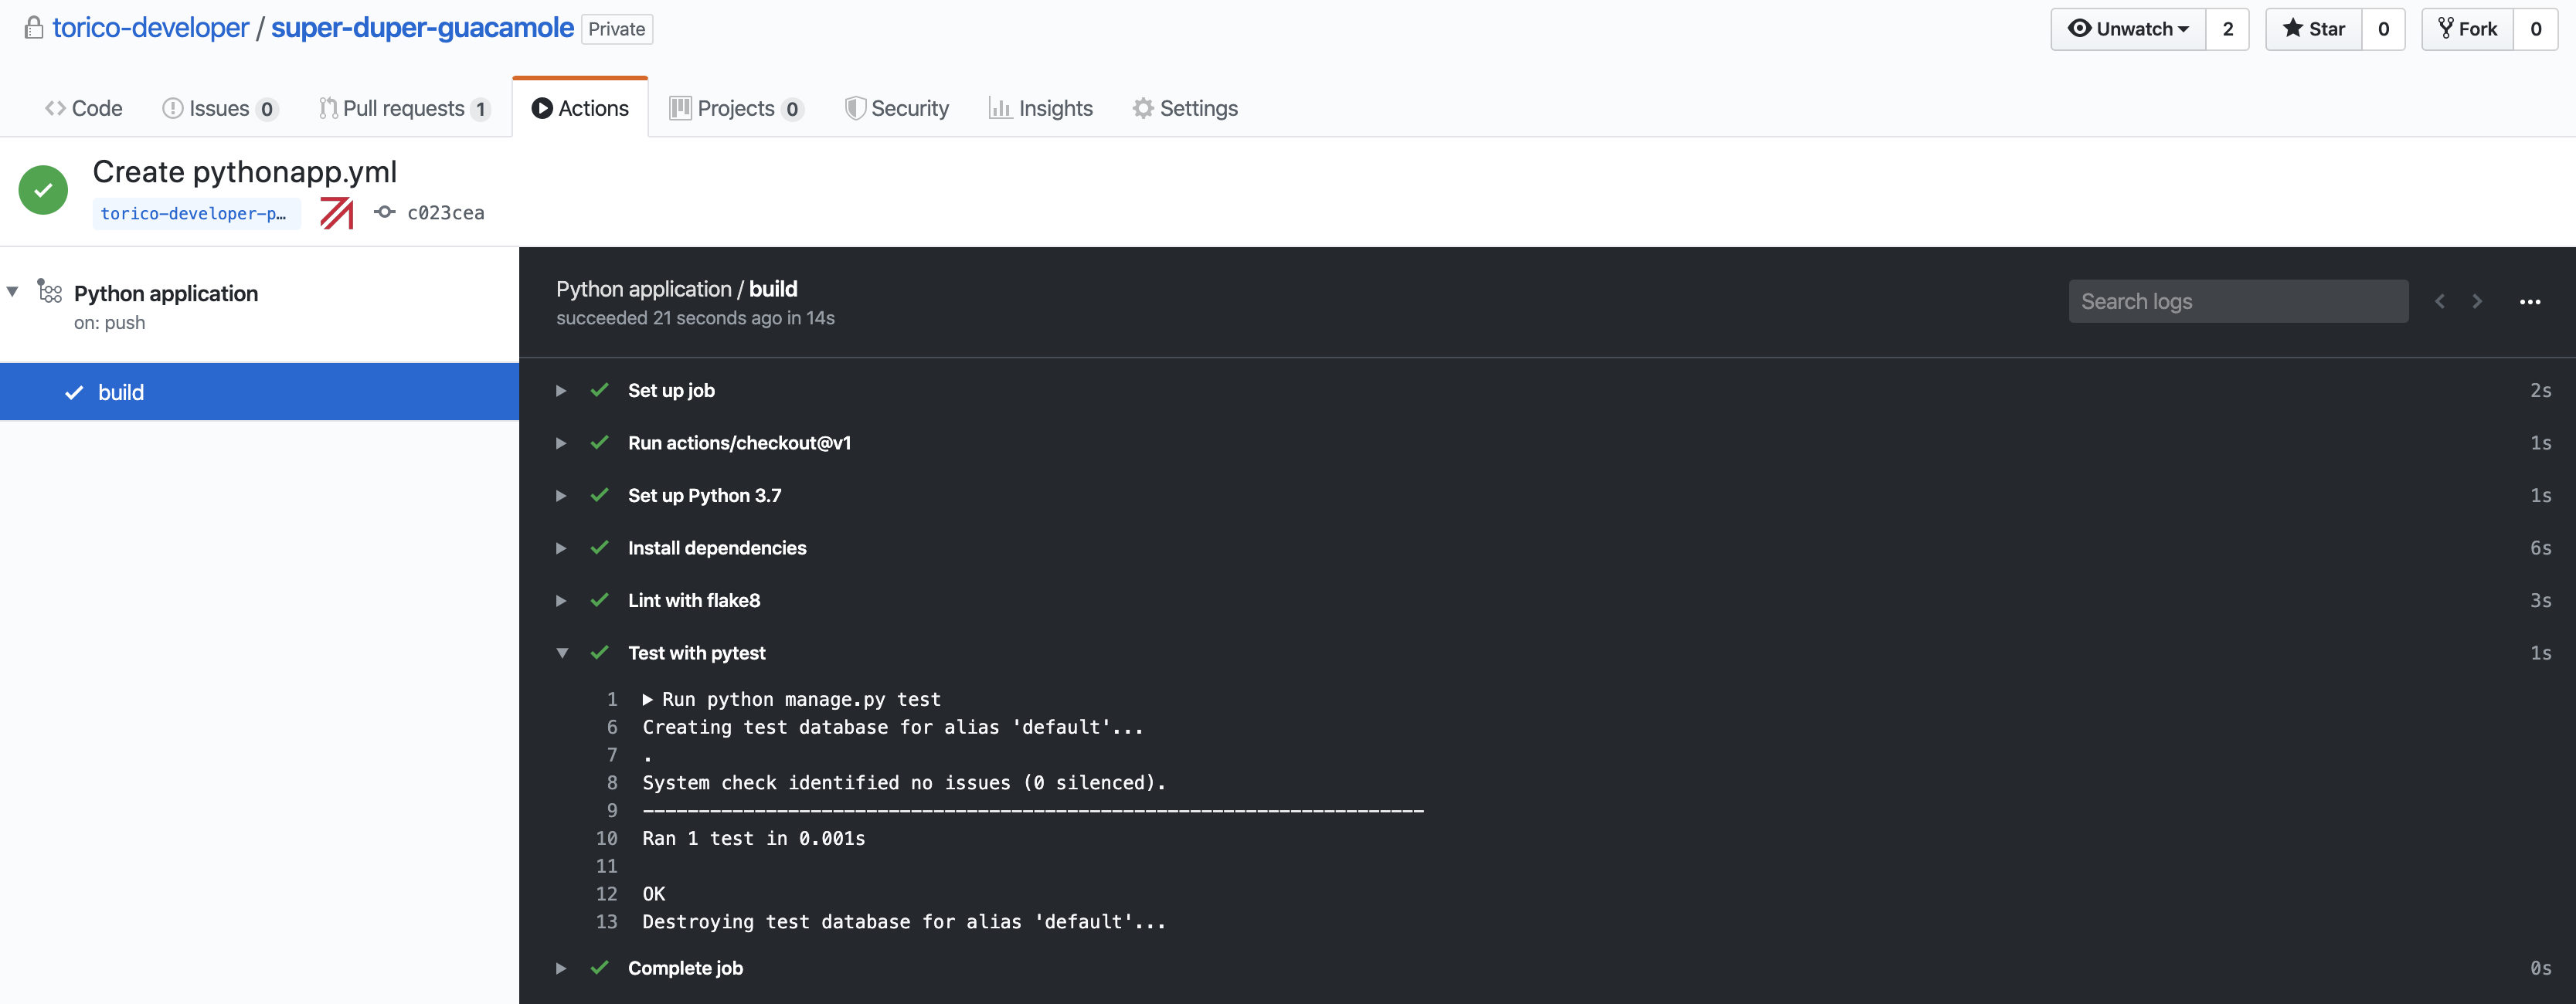Select the build job in sidebar
2576x1004 pixels.
pos(259,392)
